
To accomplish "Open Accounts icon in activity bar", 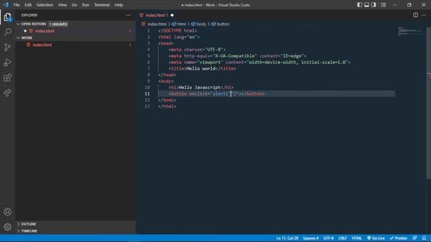I will click(x=7, y=212).
